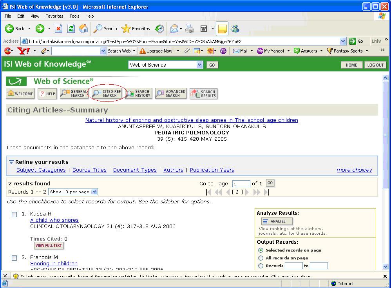This screenshot has height=288, width=391.
Task: Click the WELCOME home button
Action: (20, 94)
